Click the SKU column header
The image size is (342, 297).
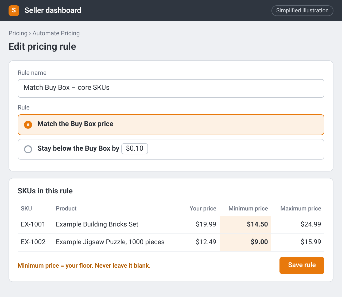pyautogui.click(x=26, y=209)
